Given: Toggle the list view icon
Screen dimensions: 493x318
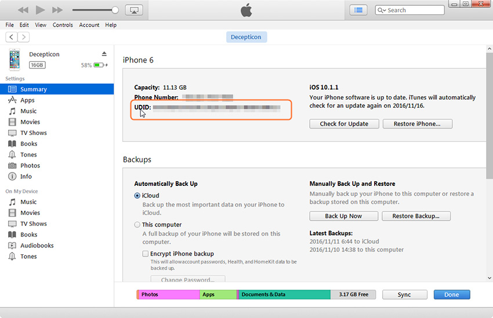Looking at the screenshot, I should [358, 10].
